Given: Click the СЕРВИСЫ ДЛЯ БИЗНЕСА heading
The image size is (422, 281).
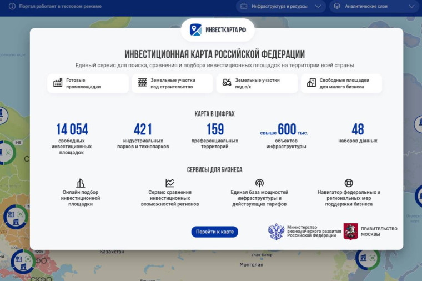Looking at the screenshot, I should pyautogui.click(x=215, y=169).
